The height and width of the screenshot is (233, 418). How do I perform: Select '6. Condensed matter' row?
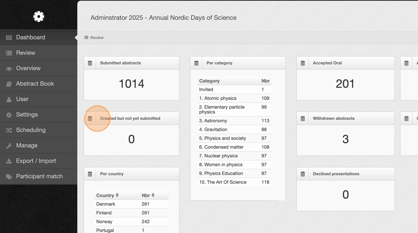[234, 147]
